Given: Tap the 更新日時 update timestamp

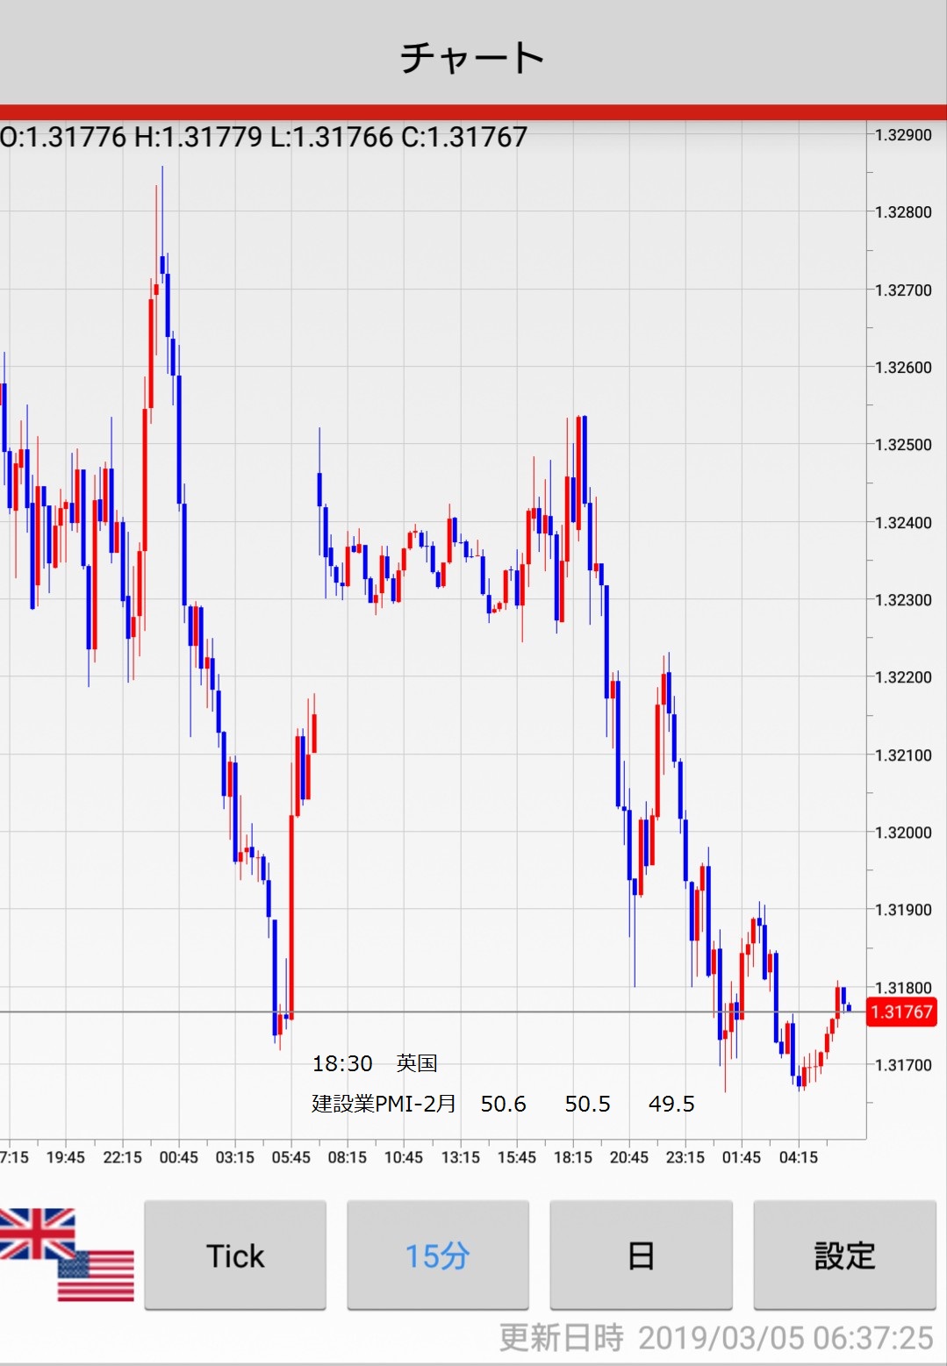Looking at the screenshot, I should [715, 1338].
